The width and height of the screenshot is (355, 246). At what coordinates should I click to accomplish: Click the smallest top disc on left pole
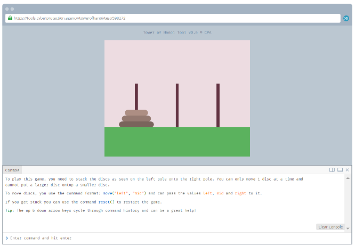(136, 112)
